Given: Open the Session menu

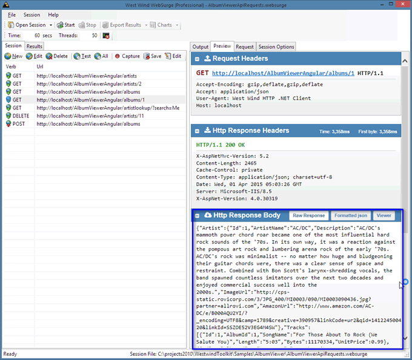Looking at the screenshot, I should point(32,15).
